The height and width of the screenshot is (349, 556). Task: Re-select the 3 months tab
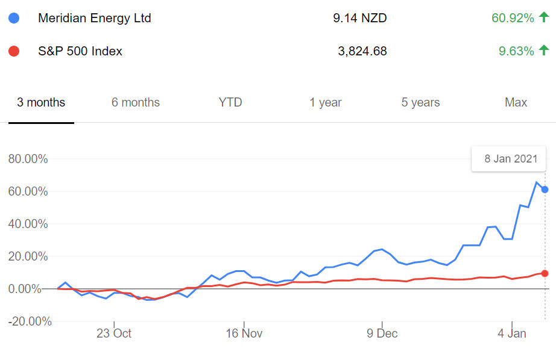point(40,102)
